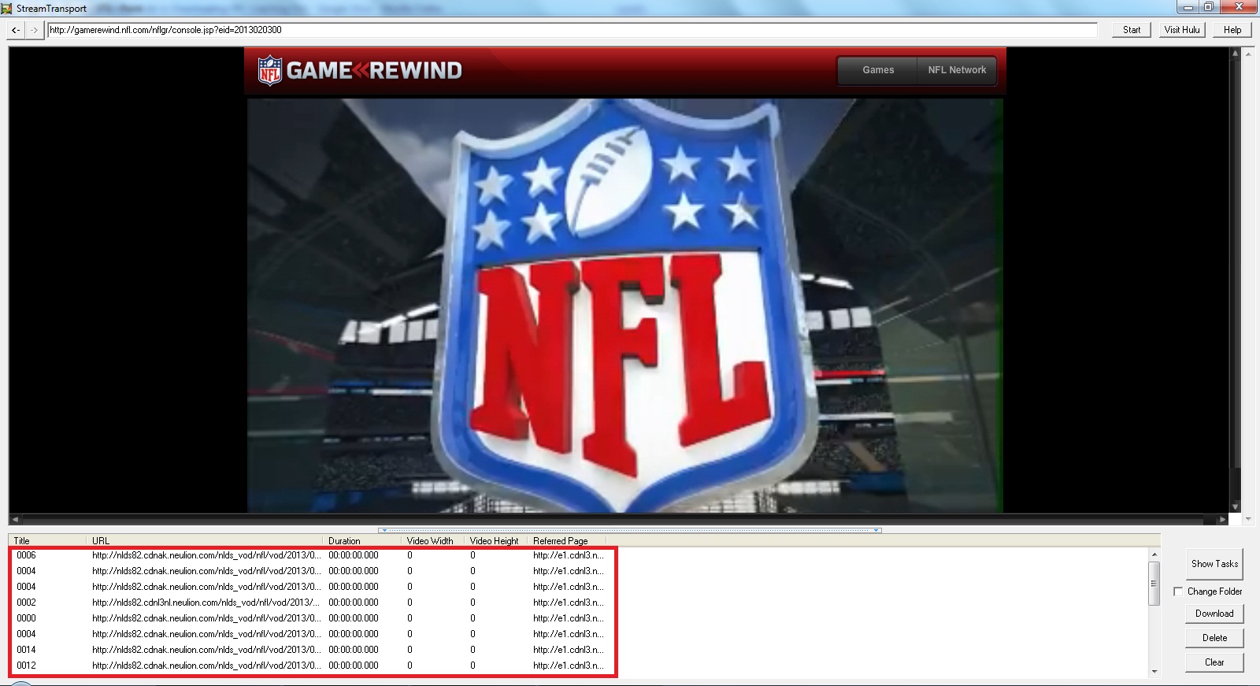Screen dimensions: 1260x686
Task: Click the nlds82.cdnl3nl.neulion.com URL cell
Action: 206,603
